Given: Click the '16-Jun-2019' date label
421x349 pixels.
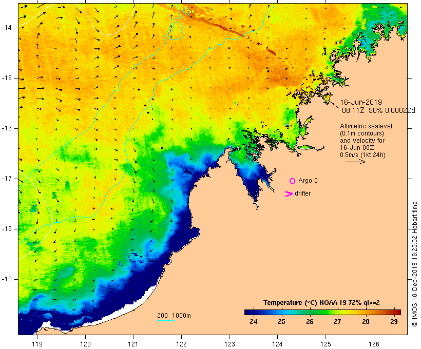Looking at the screenshot, I should 361,102.
